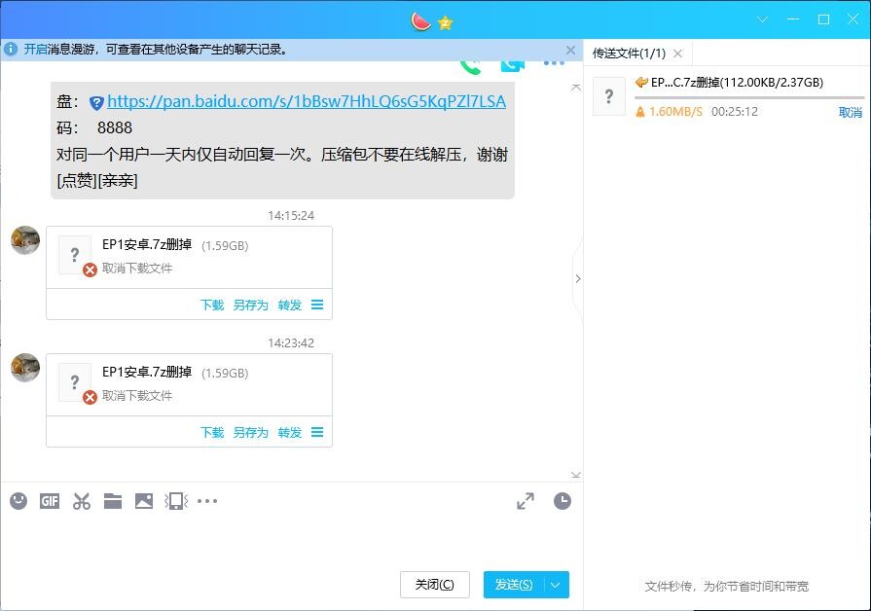Image resolution: width=871 pixels, height=611 pixels.
Task: Click the yellow star icon in title bar
Action: click(x=446, y=22)
